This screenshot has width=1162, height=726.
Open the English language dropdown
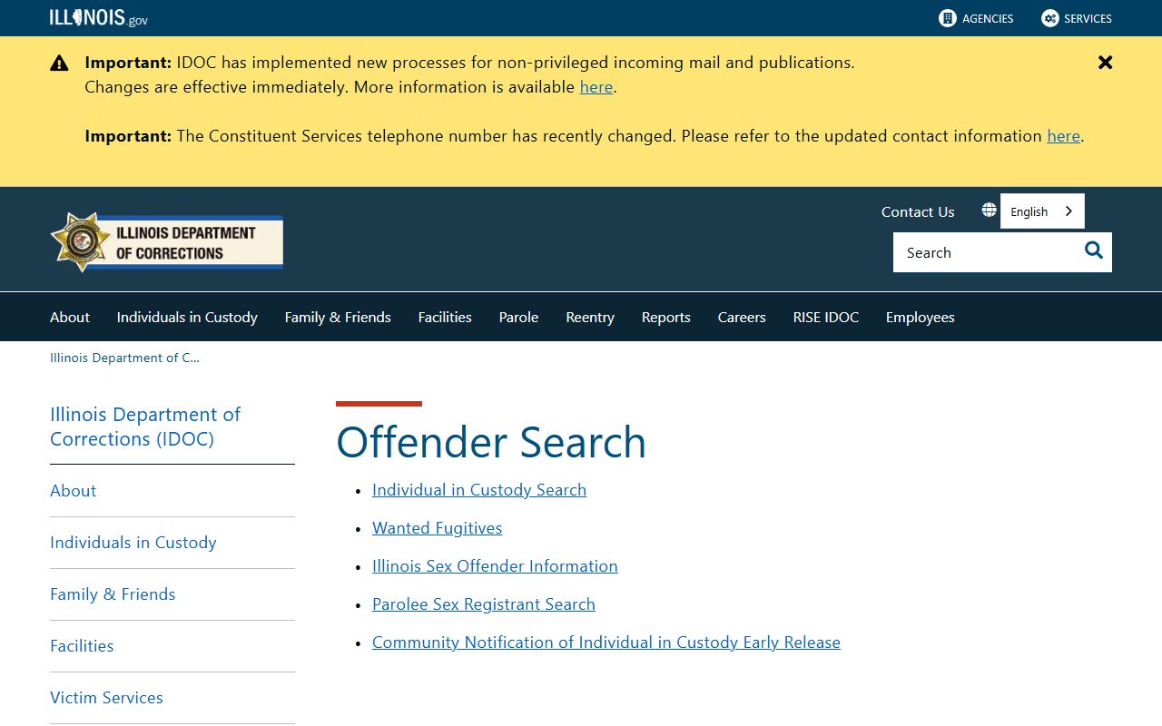pyautogui.click(x=1042, y=211)
